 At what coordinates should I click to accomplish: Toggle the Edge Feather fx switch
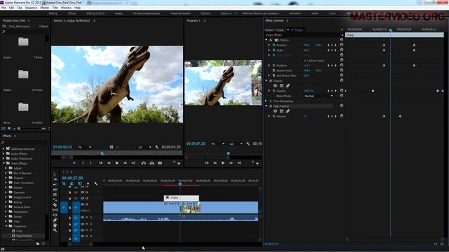tap(271, 106)
